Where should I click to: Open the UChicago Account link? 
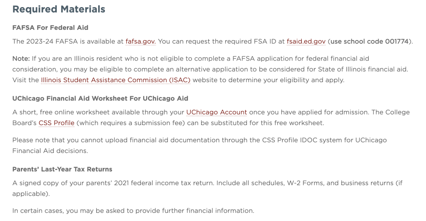tap(217, 112)
